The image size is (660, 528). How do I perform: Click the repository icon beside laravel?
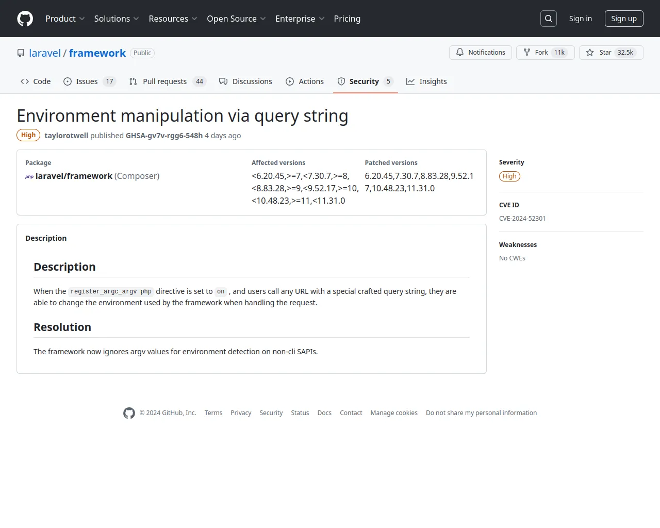pos(21,53)
